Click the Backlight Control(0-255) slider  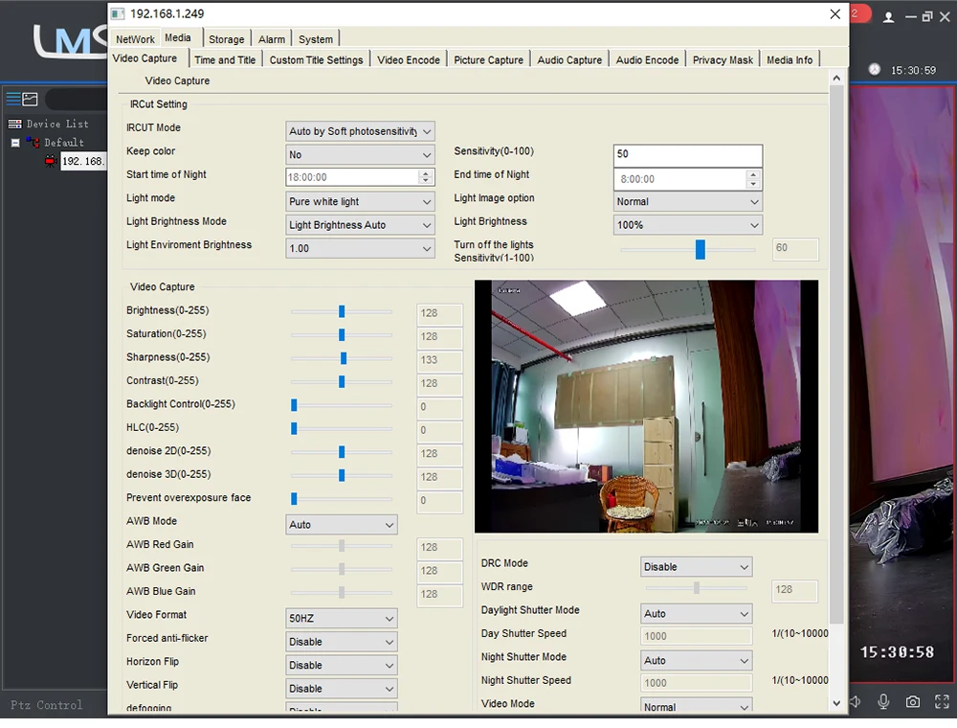(342, 405)
